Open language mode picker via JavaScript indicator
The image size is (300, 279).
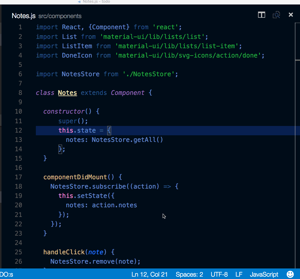(264, 274)
